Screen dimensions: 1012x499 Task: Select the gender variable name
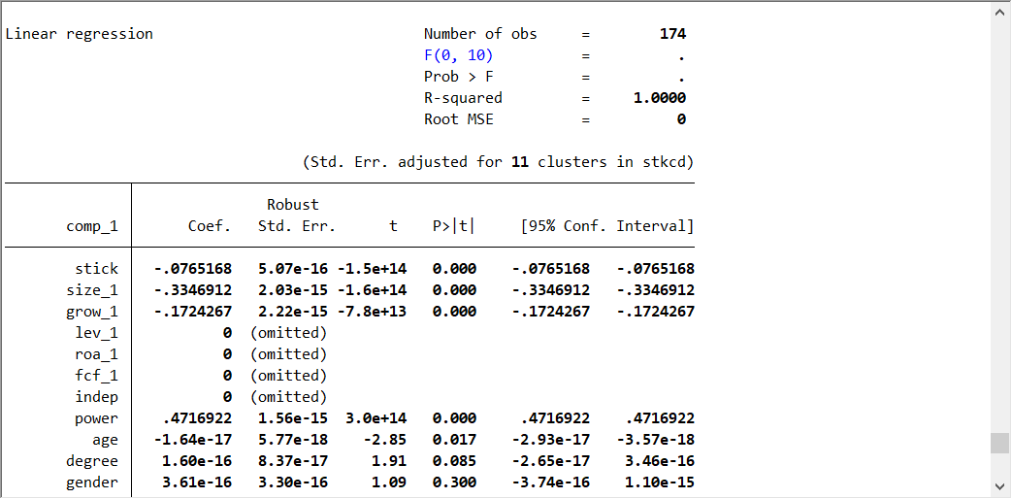pyautogui.click(x=92, y=482)
